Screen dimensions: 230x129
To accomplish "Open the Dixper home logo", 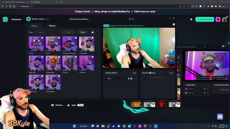I will tap(5, 19).
